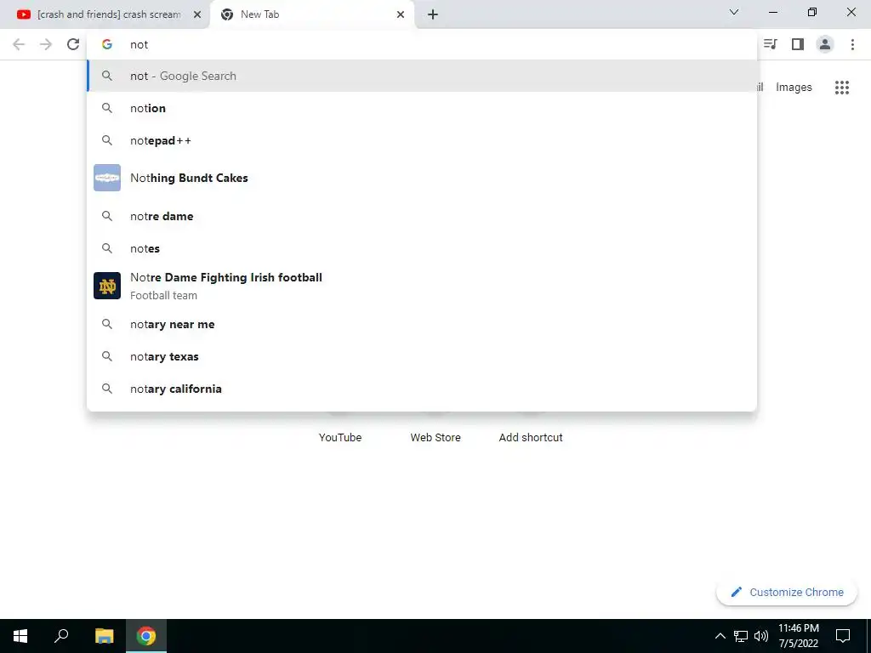
Task: Select the New Tab tab
Action: (312, 14)
